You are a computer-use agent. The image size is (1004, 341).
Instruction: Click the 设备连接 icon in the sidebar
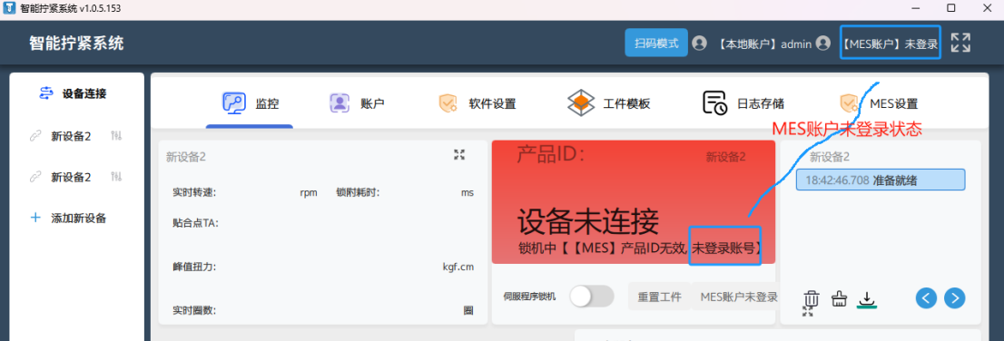(x=46, y=93)
